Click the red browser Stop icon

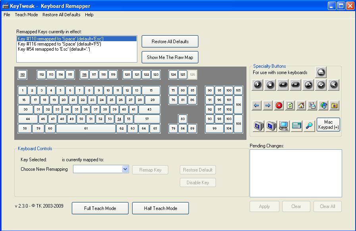click(x=279, y=105)
